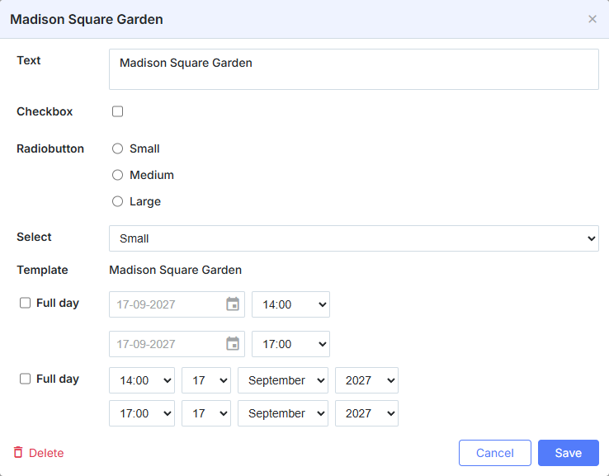The image size is (609, 476).
Task: Open the 17:00 dropdown in the bottom selector row
Action: 142,413
